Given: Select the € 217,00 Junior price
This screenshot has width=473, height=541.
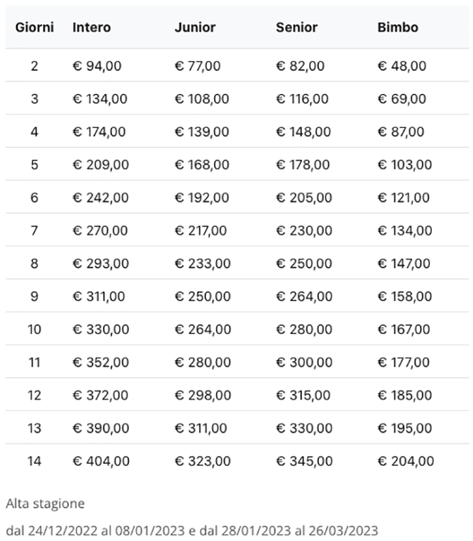Looking at the screenshot, I should click(201, 231).
